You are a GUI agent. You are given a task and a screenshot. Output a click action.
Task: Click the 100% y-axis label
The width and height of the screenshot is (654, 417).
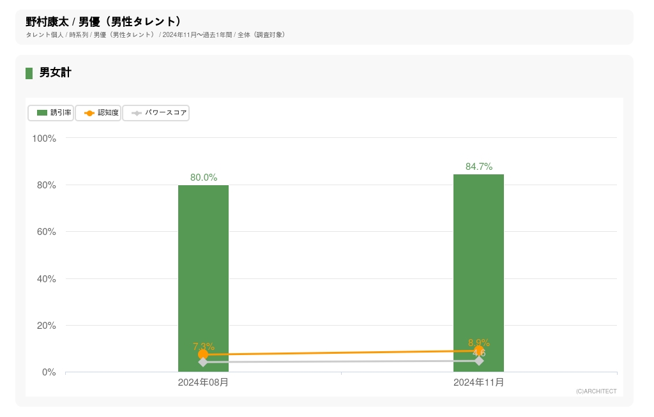click(x=45, y=139)
